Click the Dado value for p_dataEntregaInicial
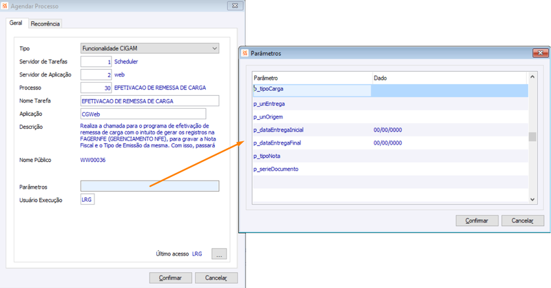The image size is (551, 288). click(x=388, y=130)
